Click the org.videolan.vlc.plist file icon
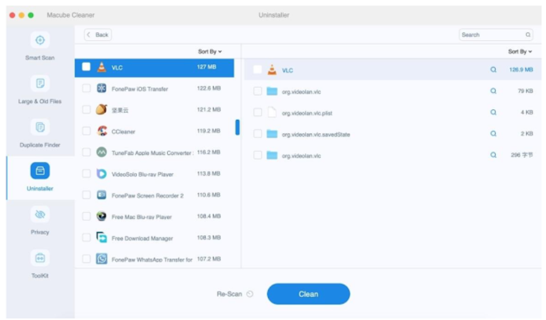Screen dimensions: 546x320 click(x=272, y=112)
